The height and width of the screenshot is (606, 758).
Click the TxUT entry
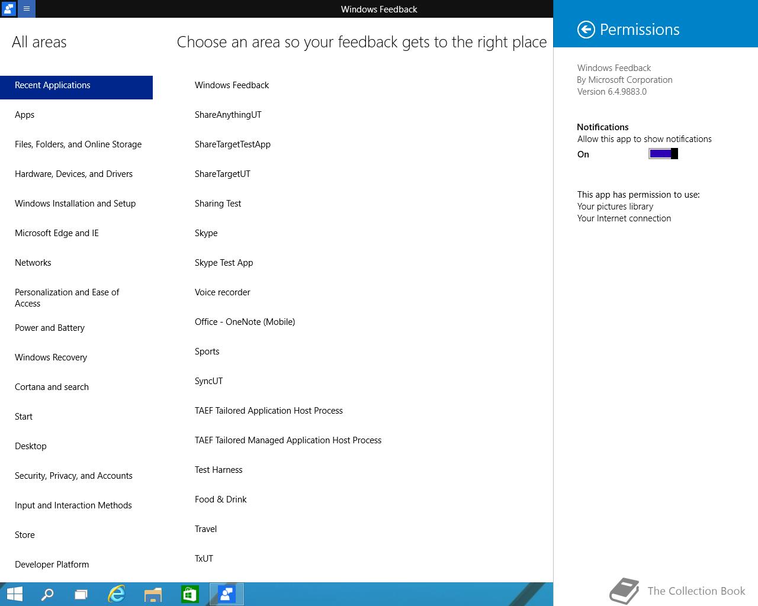[204, 559]
